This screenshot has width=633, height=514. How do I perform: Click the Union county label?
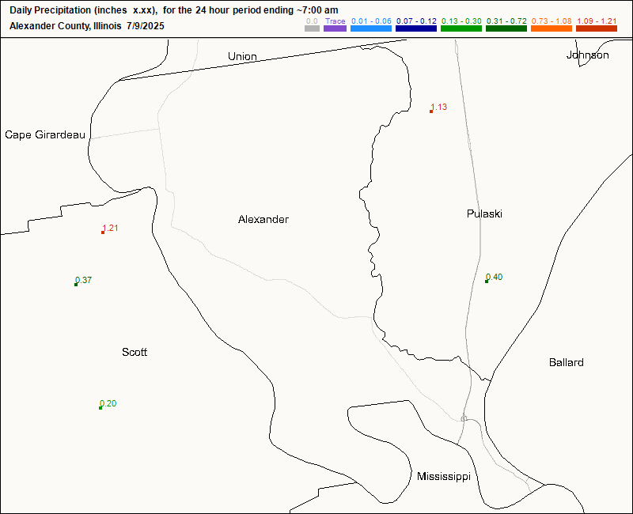click(242, 56)
